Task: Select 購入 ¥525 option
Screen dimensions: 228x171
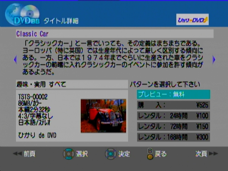Action: coord(173,105)
